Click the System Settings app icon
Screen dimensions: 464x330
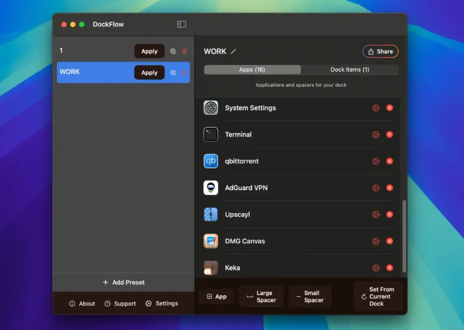(x=211, y=108)
